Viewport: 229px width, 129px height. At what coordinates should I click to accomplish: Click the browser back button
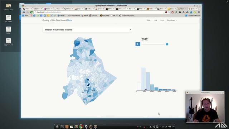(x=24, y=12)
